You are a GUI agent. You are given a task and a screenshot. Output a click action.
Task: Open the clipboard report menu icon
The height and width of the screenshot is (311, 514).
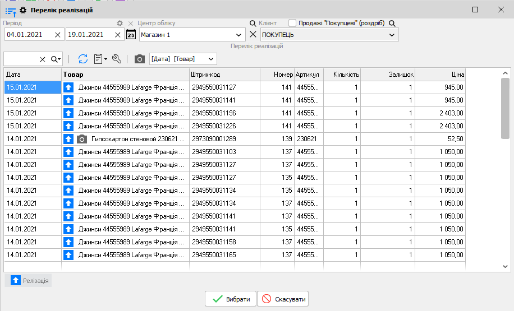(x=100, y=59)
